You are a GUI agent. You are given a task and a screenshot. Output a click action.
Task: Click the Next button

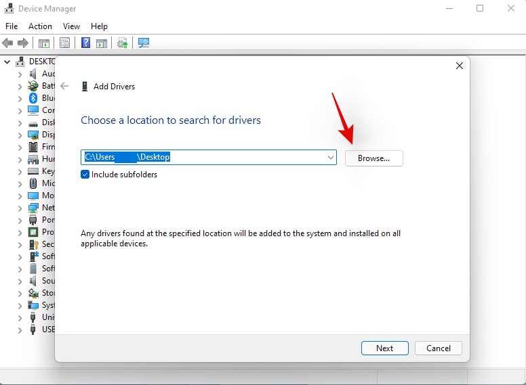pyautogui.click(x=385, y=348)
